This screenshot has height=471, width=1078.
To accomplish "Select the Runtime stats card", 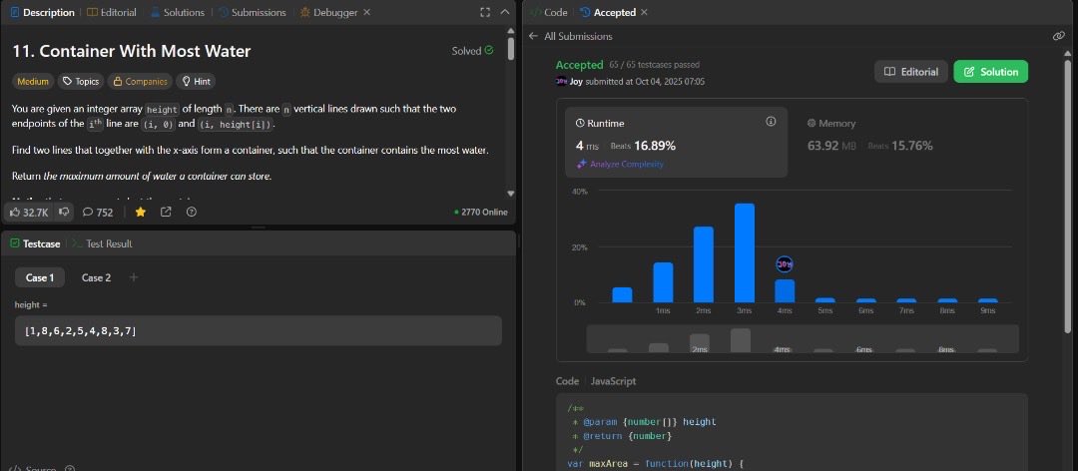I will (677, 142).
